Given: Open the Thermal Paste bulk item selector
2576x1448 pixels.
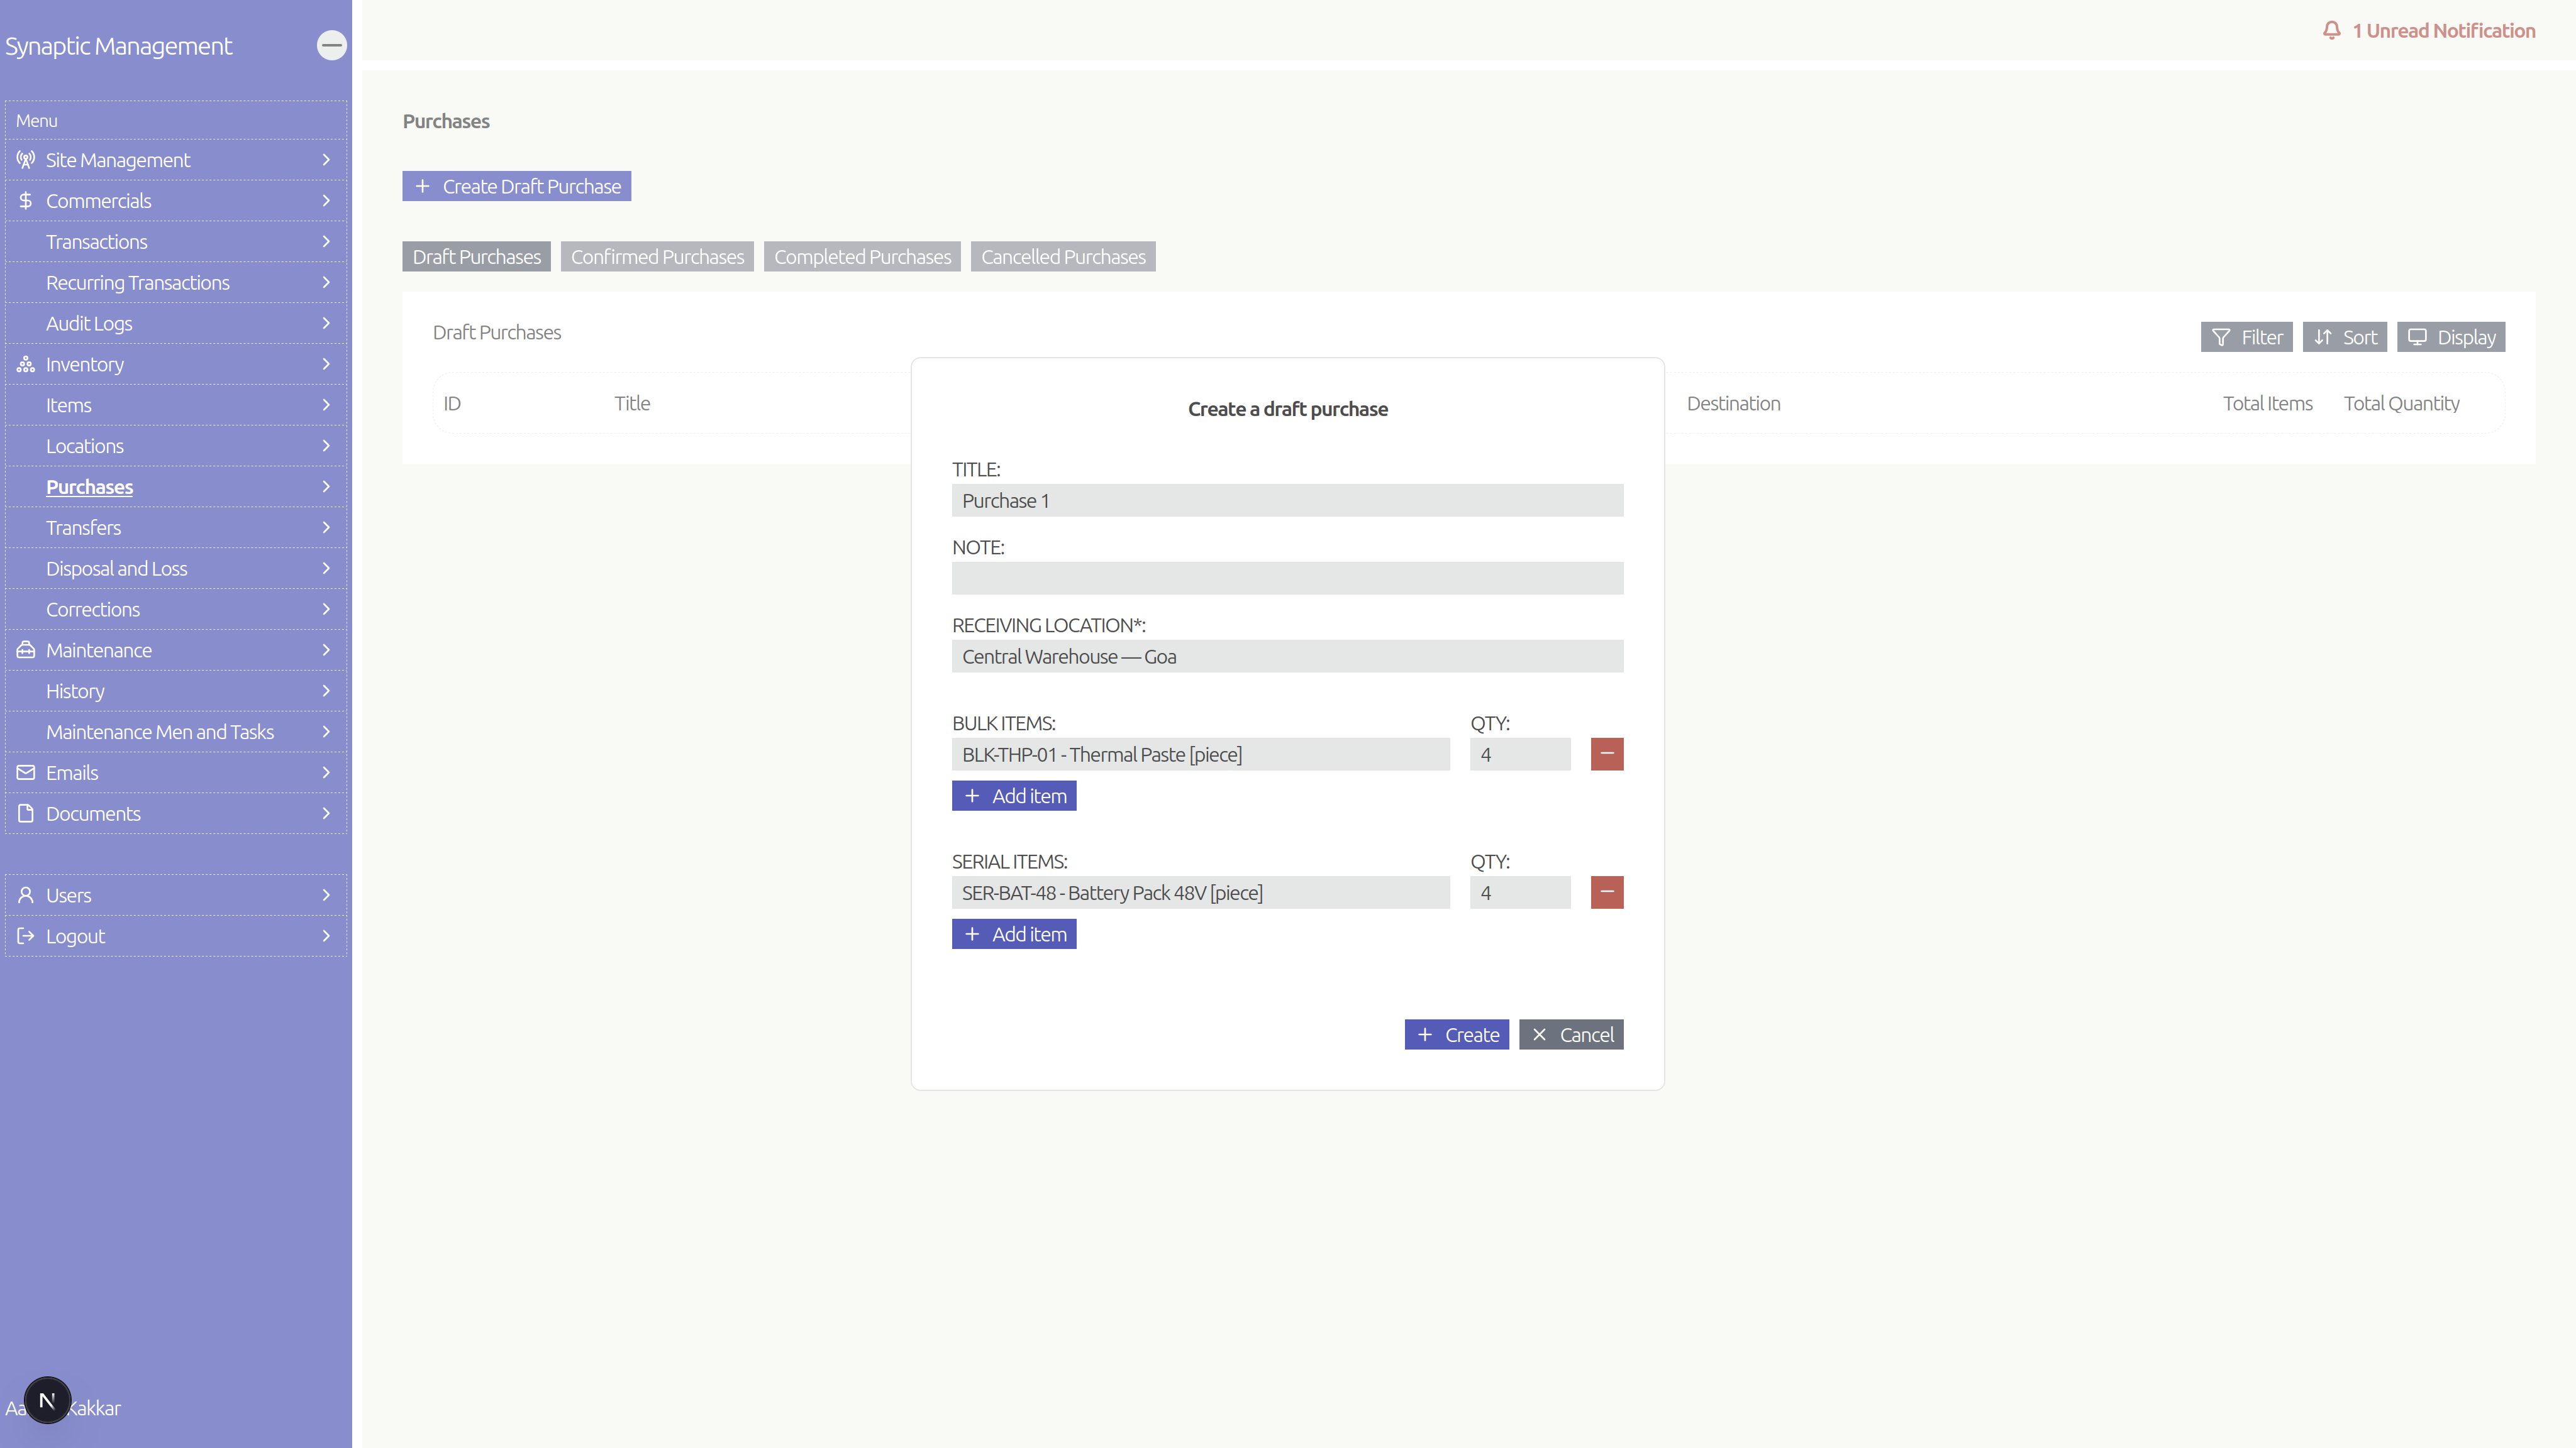Looking at the screenshot, I should coord(1200,754).
